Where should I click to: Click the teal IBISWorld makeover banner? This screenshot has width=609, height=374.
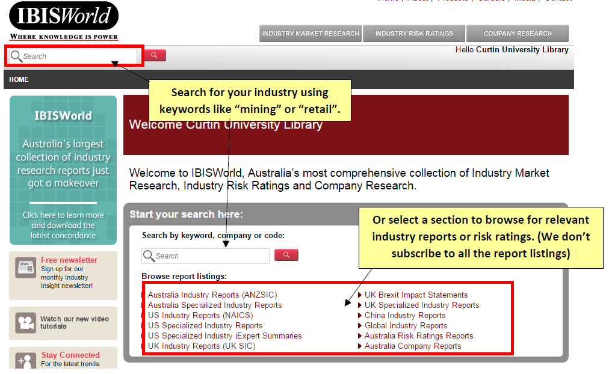pos(63,170)
